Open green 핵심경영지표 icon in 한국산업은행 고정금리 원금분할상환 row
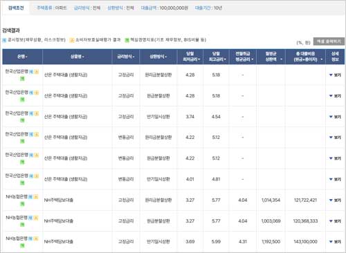 22,100
